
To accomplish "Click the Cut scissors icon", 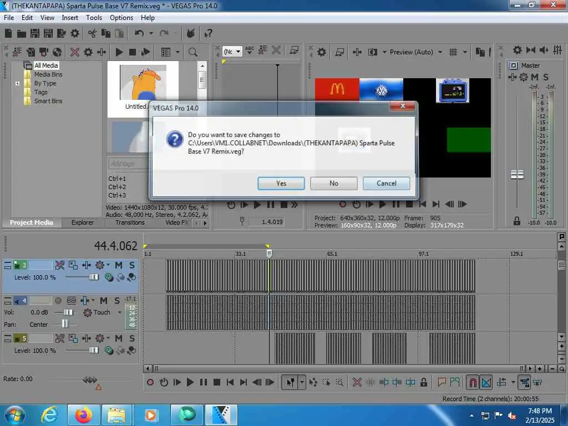I will coord(93,34).
